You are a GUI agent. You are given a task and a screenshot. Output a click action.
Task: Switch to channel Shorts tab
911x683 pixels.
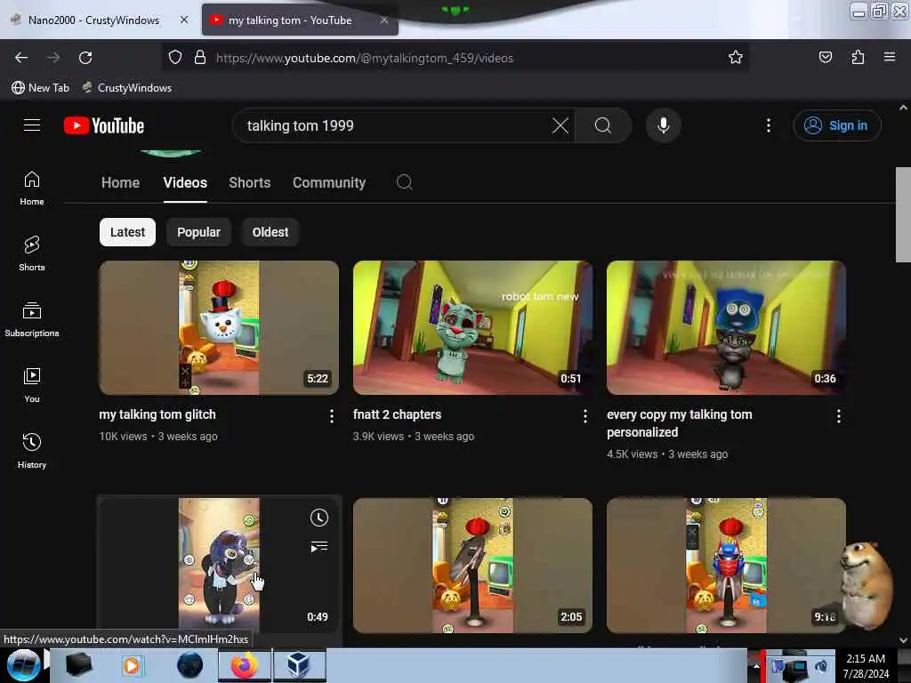coord(249,182)
